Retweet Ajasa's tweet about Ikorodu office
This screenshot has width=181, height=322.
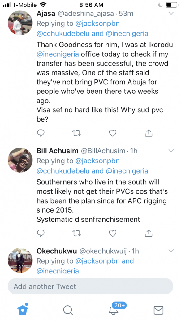coord(77,133)
